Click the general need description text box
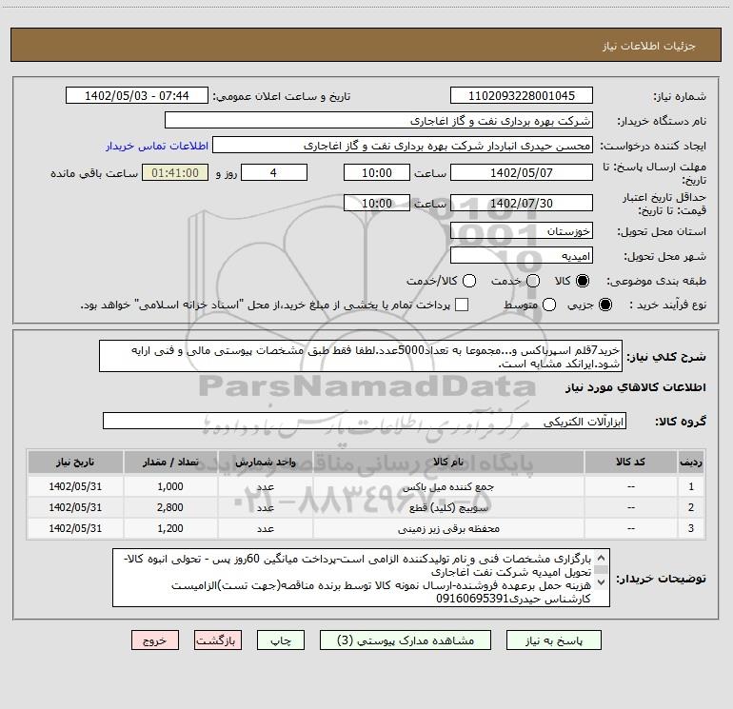The image size is (733, 709). (x=361, y=356)
